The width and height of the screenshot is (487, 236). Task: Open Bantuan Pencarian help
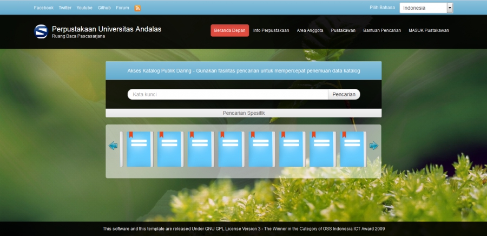(x=382, y=30)
